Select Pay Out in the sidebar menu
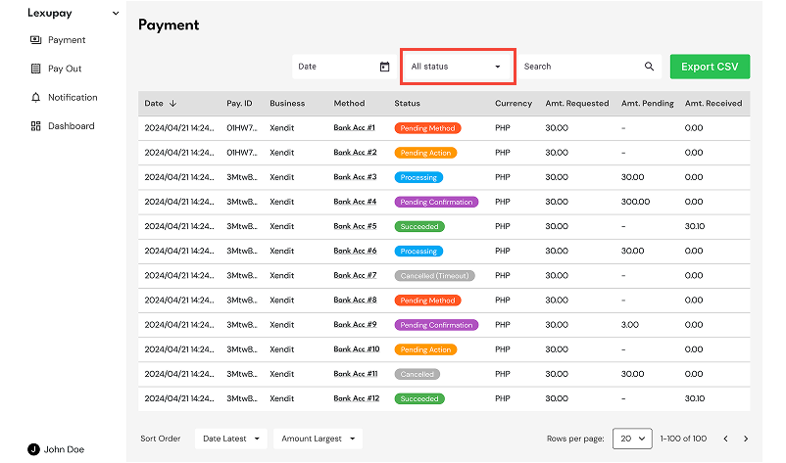This screenshot has width=786, height=463. coord(65,69)
